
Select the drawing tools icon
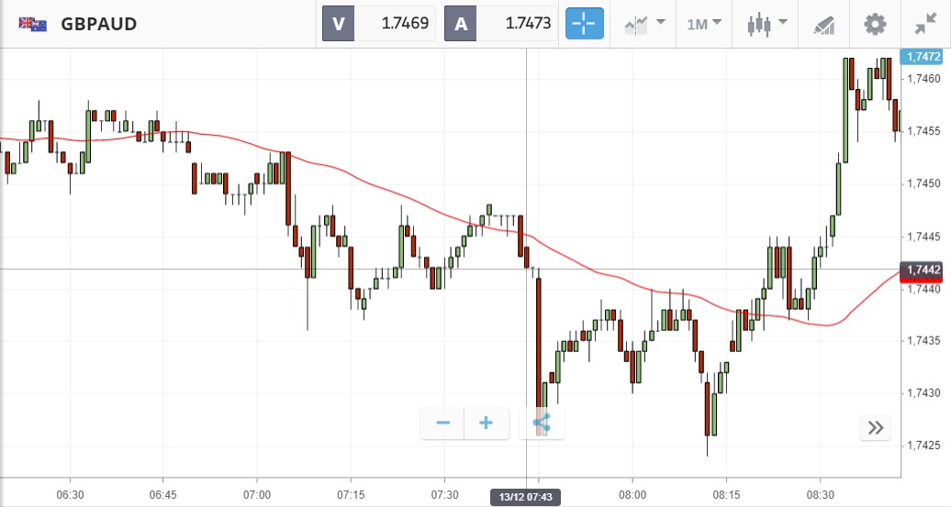pyautogui.click(x=824, y=25)
